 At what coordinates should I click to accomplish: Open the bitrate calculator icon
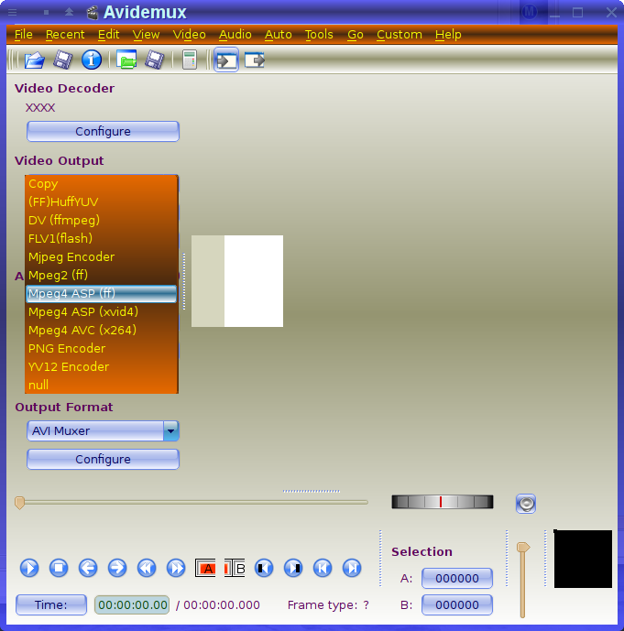pyautogui.click(x=189, y=60)
